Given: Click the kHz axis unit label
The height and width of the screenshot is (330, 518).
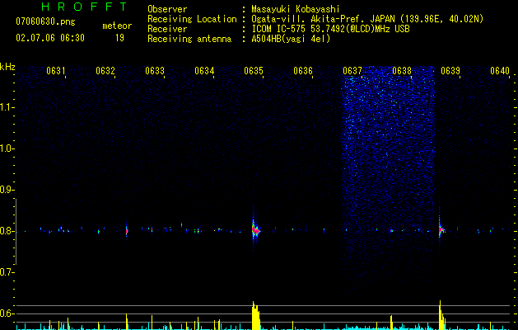Looking at the screenshot, I should tap(7, 67).
